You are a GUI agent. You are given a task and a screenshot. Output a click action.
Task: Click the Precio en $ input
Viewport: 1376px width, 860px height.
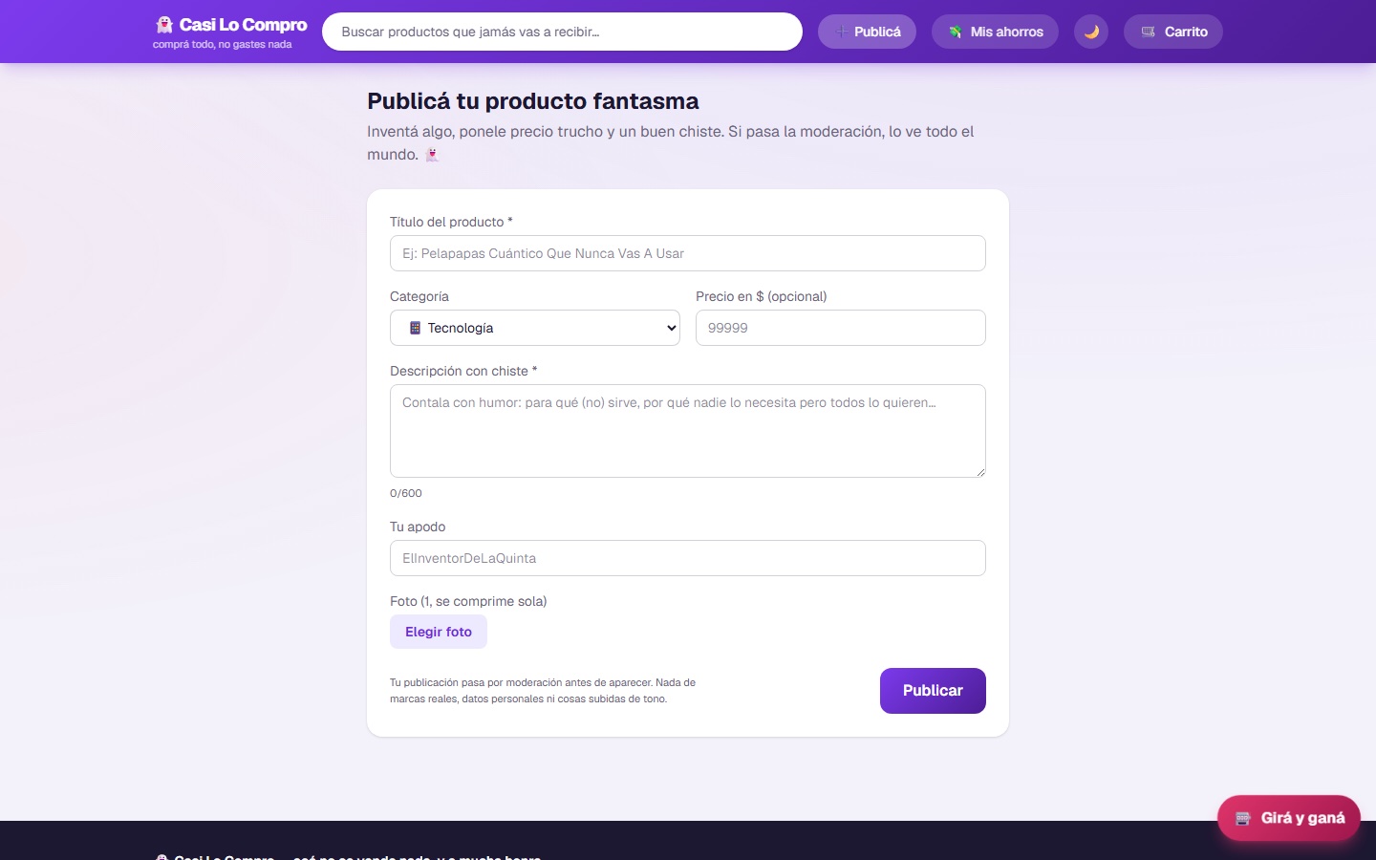[x=841, y=328]
